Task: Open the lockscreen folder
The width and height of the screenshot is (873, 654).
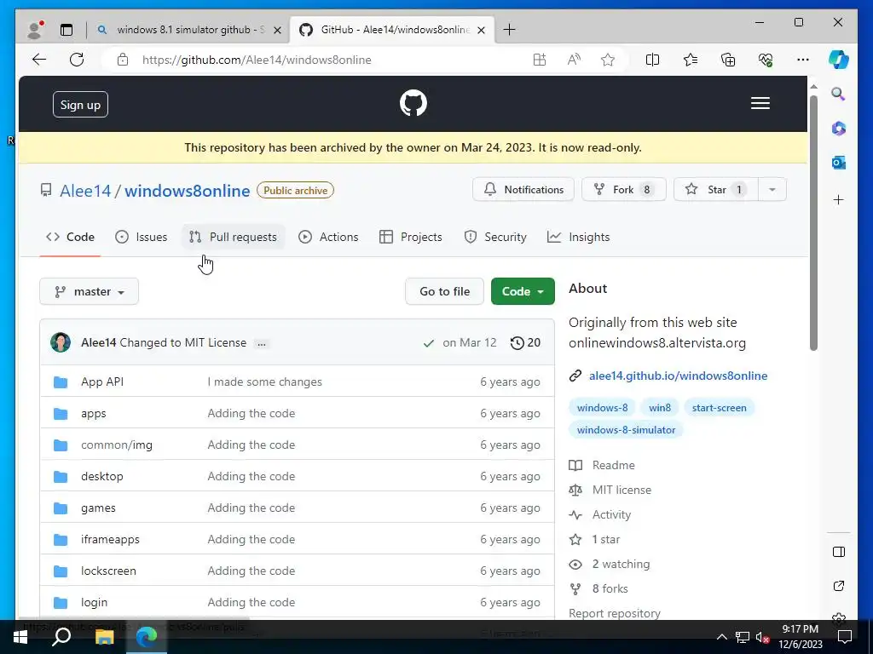Action: (x=108, y=571)
